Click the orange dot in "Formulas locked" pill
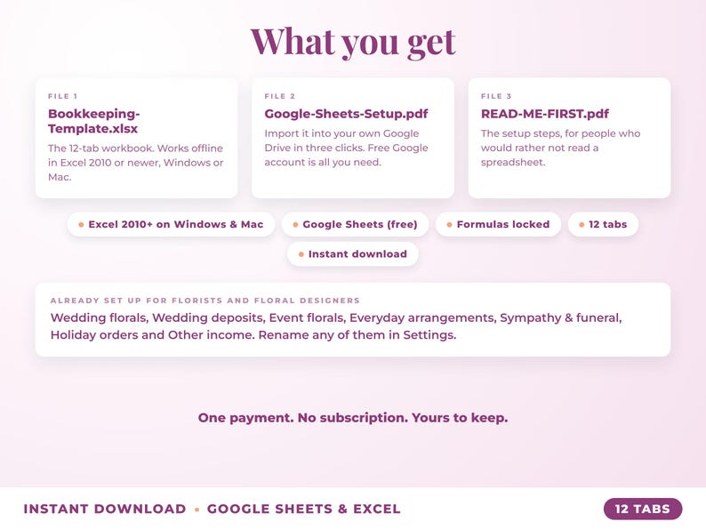The width and height of the screenshot is (706, 530). (449, 225)
